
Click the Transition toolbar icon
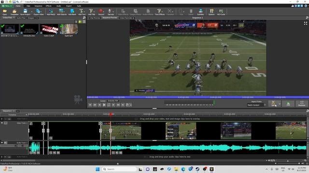170,12
